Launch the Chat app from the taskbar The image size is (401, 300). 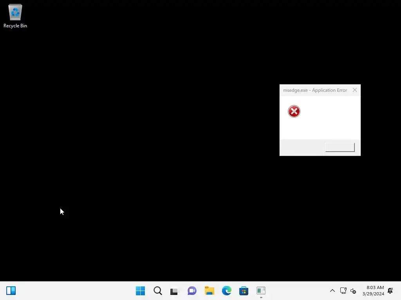[x=192, y=291]
